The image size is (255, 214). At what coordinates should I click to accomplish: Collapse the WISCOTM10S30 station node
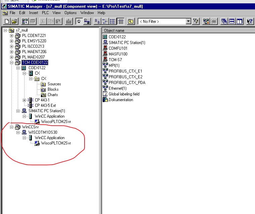point(18,132)
